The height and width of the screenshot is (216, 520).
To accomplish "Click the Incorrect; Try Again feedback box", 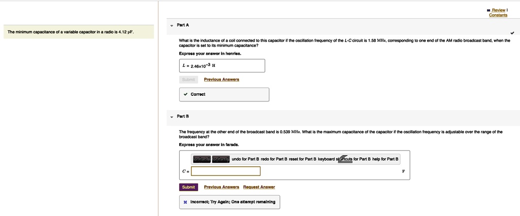I will [x=230, y=202].
